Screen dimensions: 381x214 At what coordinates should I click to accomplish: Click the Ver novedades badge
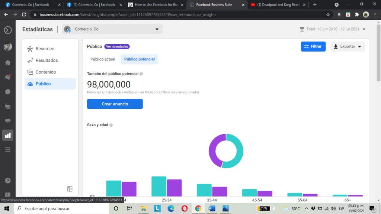tap(117, 46)
